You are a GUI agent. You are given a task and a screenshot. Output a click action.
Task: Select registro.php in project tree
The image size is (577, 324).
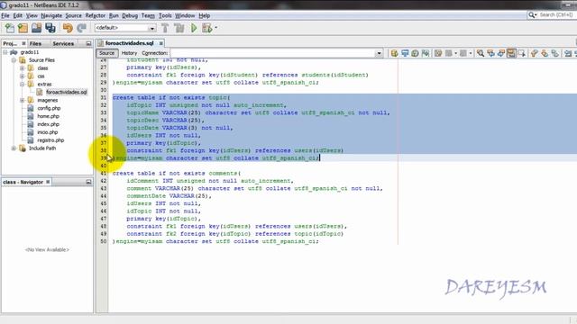(x=50, y=140)
